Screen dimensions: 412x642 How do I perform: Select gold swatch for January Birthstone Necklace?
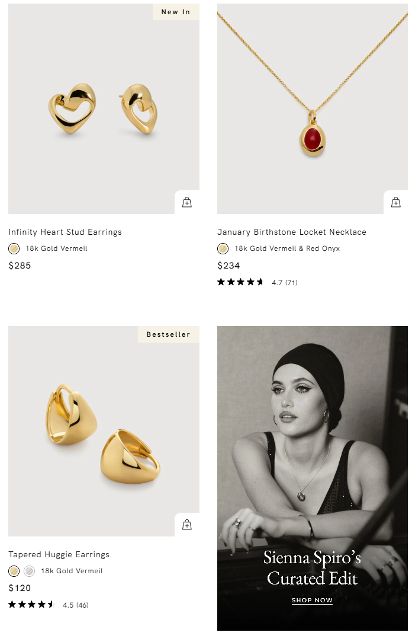pyautogui.click(x=223, y=249)
